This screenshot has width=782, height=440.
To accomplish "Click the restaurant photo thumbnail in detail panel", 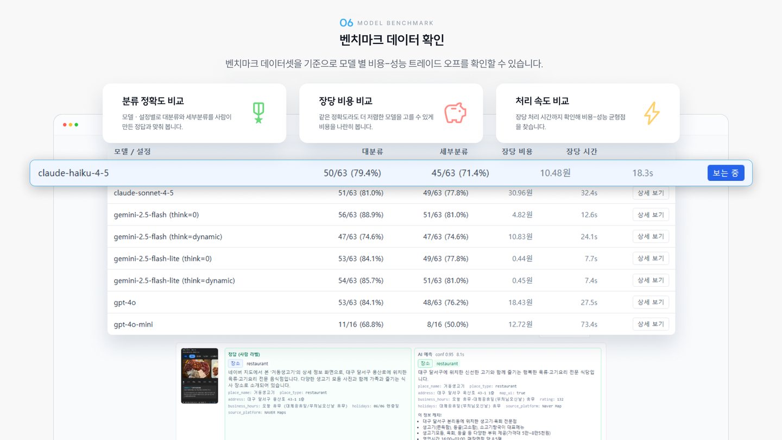I will 199,375.
